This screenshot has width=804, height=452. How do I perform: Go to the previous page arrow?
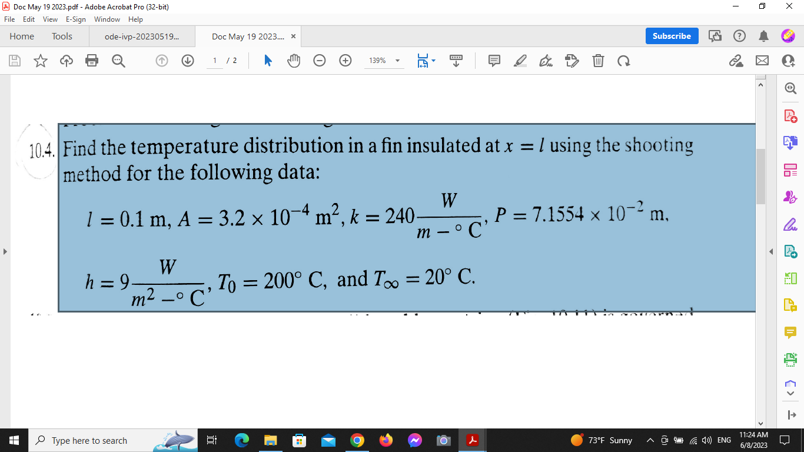click(x=162, y=60)
